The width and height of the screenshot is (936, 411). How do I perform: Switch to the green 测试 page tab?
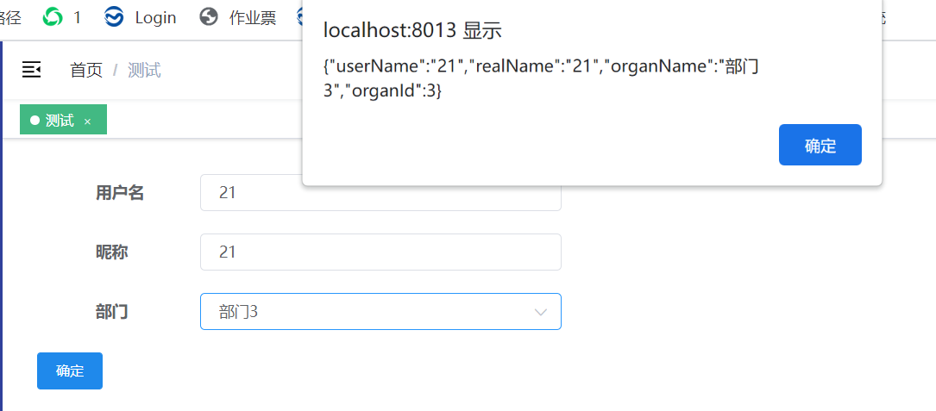tap(63, 120)
